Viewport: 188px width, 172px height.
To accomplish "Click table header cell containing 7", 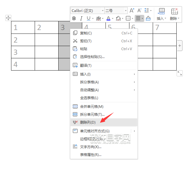I will 165,27.
